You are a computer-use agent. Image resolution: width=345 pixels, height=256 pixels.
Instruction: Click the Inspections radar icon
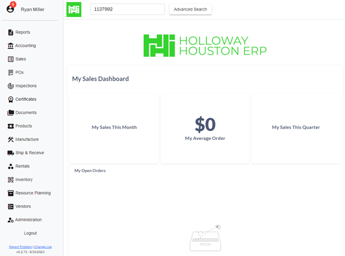[x=11, y=86]
